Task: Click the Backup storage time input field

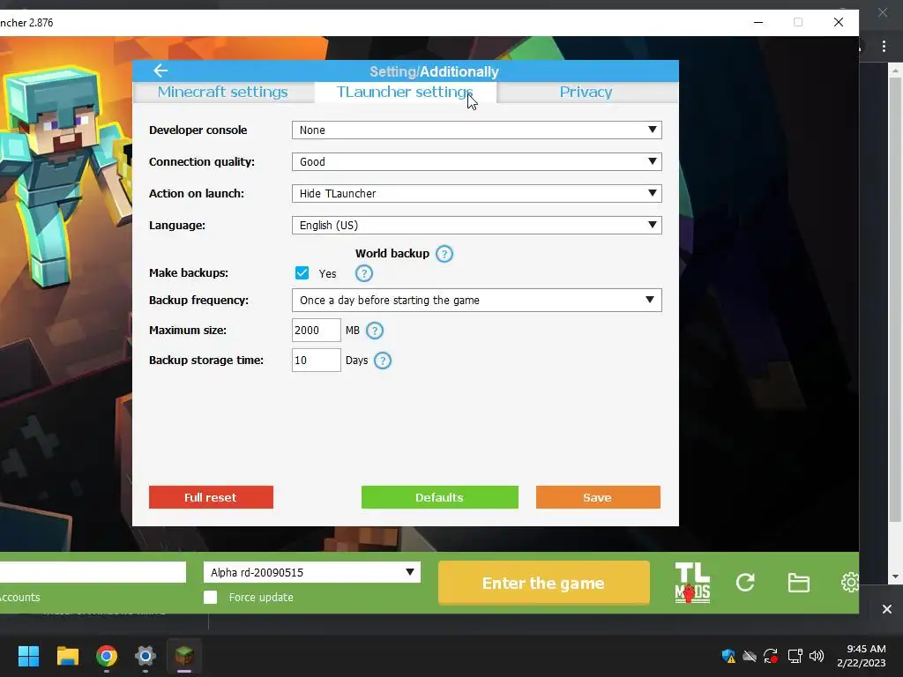Action: [317, 361]
